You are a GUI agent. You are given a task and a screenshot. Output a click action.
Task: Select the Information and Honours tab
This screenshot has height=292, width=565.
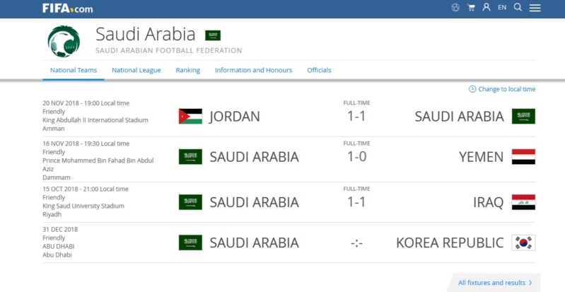(253, 70)
